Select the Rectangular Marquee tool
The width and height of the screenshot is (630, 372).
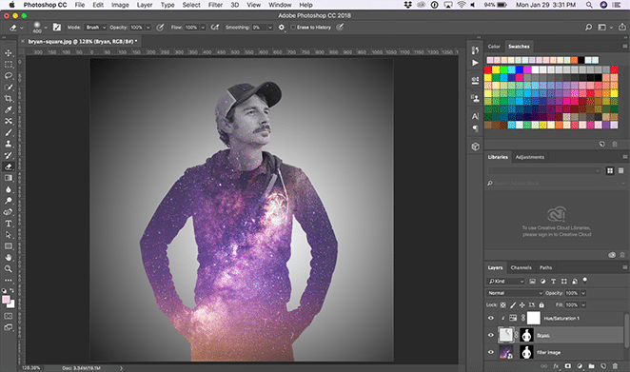8,65
